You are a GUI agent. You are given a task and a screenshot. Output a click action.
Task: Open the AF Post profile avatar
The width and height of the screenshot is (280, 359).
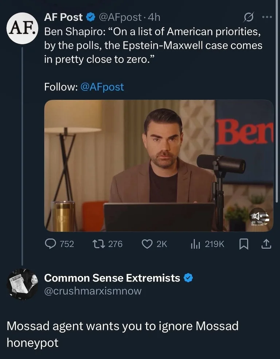(23, 28)
